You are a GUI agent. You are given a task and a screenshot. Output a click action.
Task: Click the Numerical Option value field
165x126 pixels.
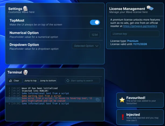click(x=94, y=35)
